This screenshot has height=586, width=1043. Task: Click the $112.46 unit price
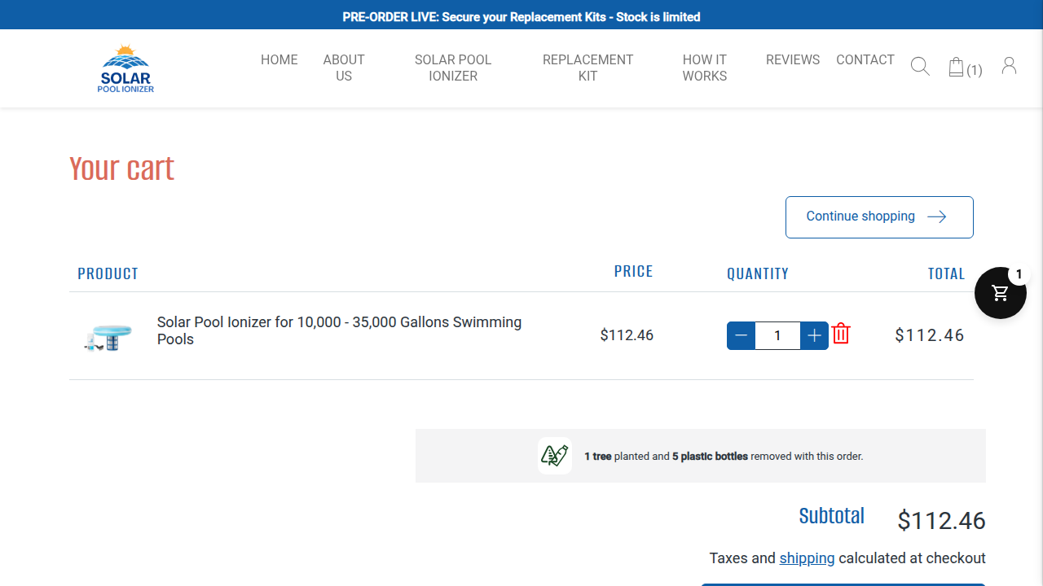[627, 335]
